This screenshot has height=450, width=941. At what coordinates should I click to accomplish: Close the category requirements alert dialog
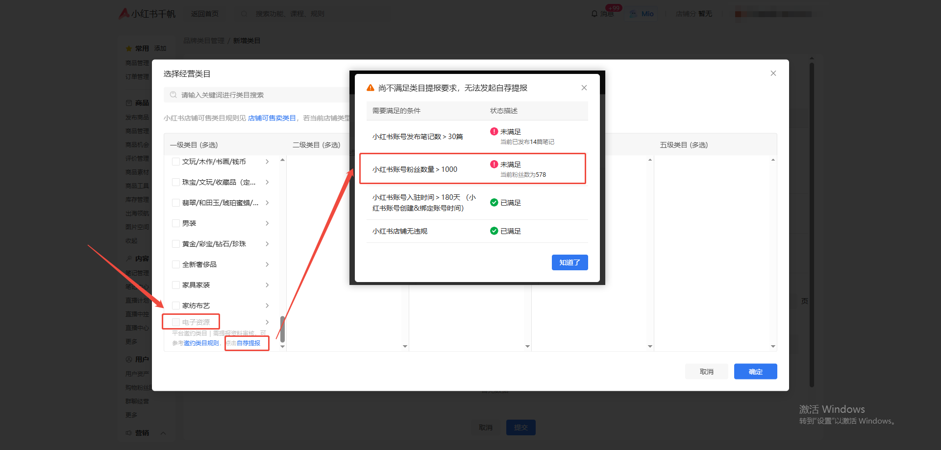point(584,88)
